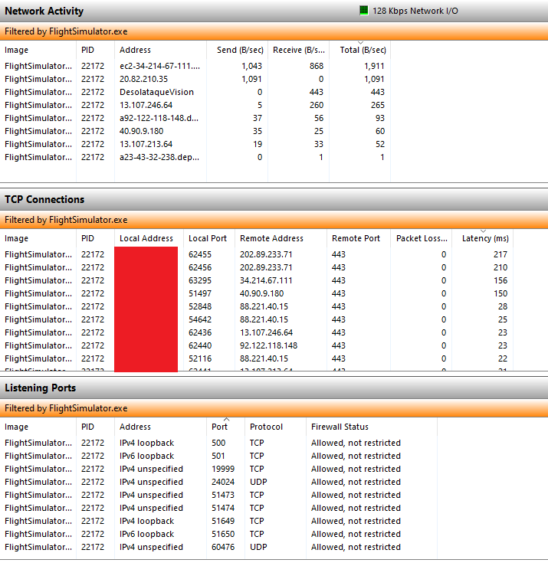Click the orange filter bar under Network Activity
548x576 pixels.
[274, 31]
